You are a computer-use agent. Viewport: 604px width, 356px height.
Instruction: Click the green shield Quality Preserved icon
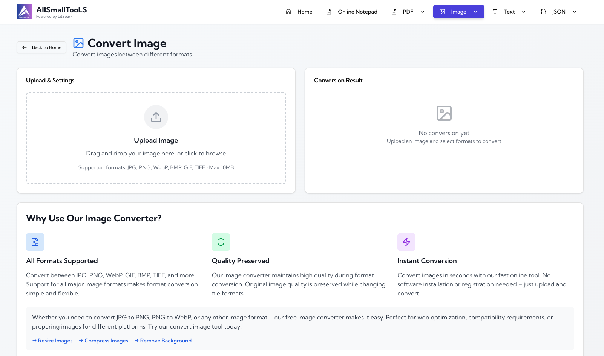click(x=221, y=242)
